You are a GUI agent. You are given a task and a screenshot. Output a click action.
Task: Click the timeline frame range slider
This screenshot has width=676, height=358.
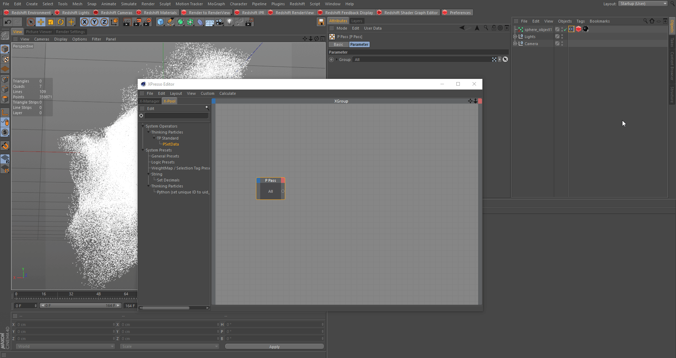click(80, 306)
